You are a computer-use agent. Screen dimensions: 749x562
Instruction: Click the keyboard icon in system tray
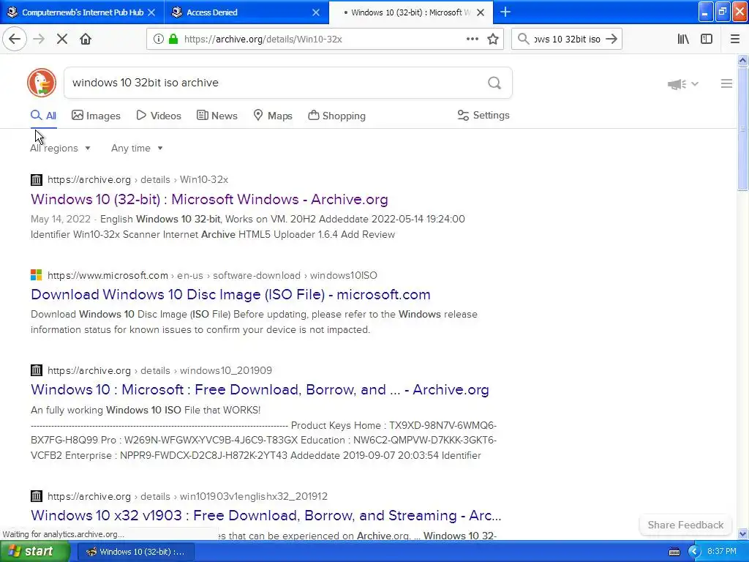[x=674, y=552]
